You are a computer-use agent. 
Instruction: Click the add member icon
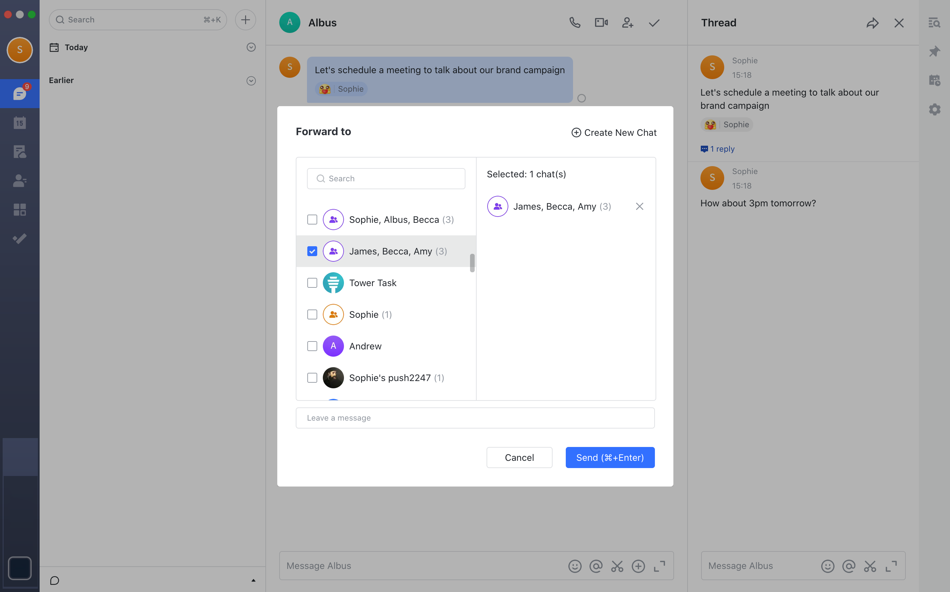point(627,23)
